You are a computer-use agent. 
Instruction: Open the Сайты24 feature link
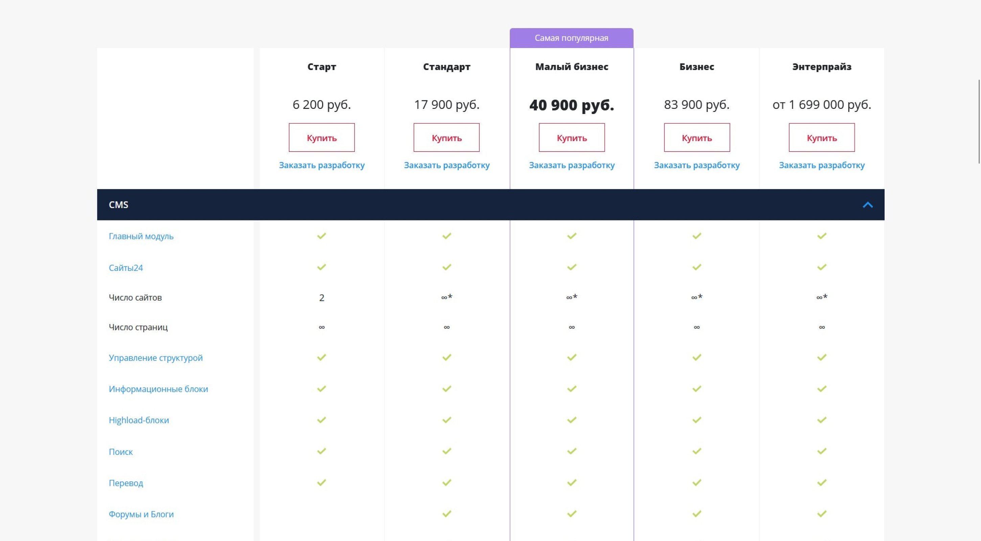click(126, 268)
